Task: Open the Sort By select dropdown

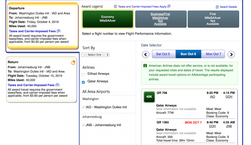Action: (95, 55)
